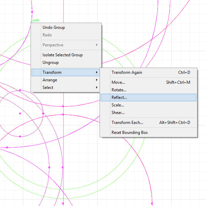This screenshot has height=206, width=206.
Task: Open the Arrange submenu
Action: 66,80
